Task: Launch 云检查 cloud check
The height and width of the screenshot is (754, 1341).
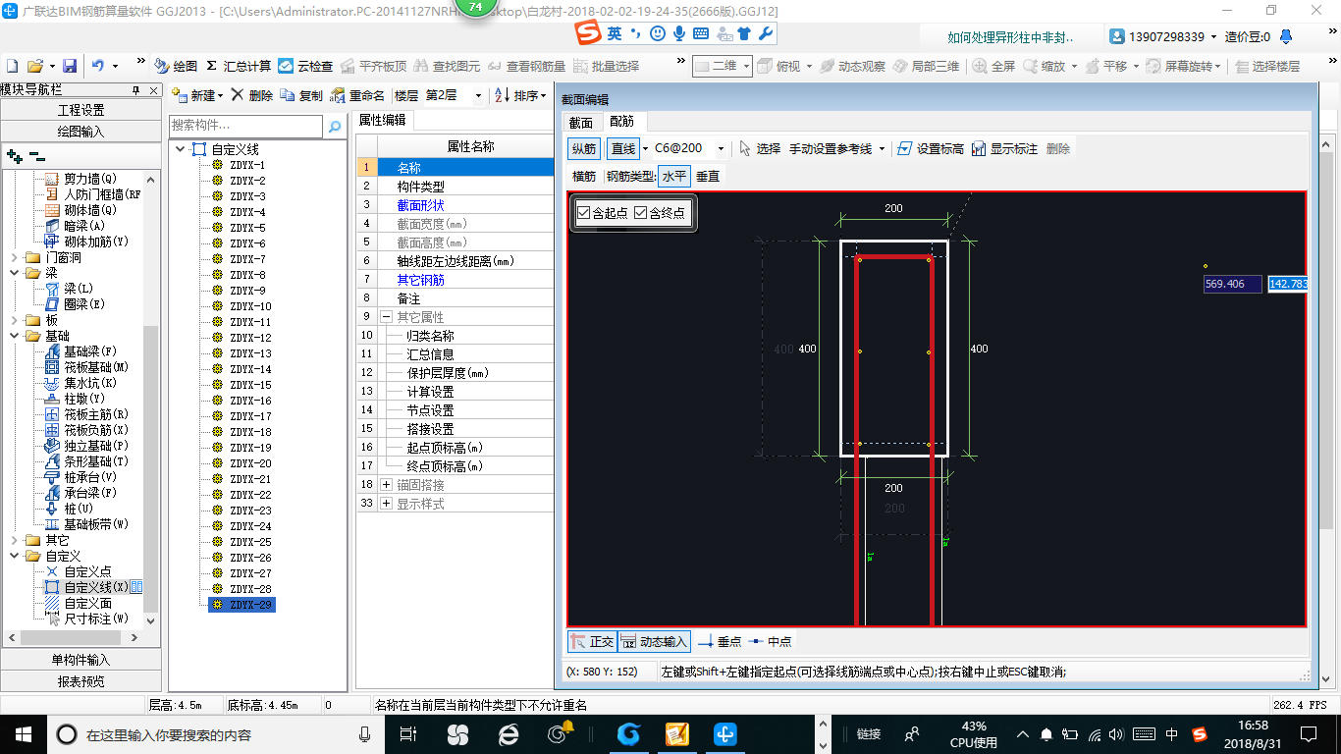Action: (305, 66)
